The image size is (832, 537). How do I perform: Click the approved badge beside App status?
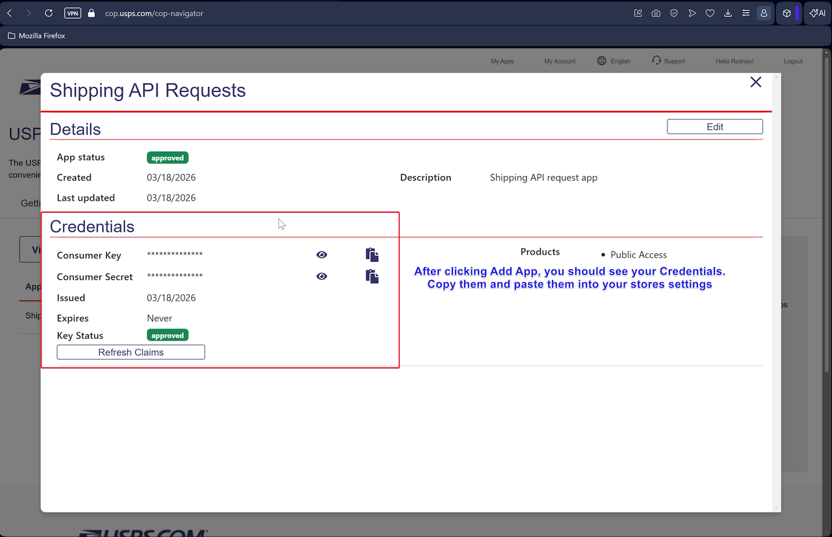click(168, 158)
